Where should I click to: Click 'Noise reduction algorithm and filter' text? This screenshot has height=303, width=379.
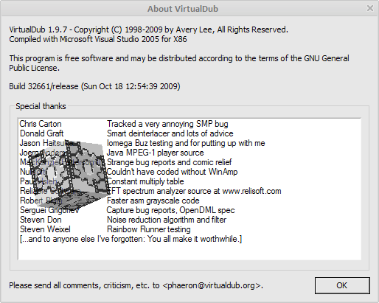[167, 220]
